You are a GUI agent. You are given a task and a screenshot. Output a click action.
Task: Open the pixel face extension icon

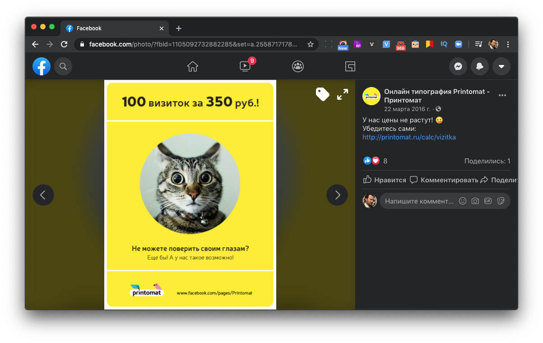tap(415, 44)
